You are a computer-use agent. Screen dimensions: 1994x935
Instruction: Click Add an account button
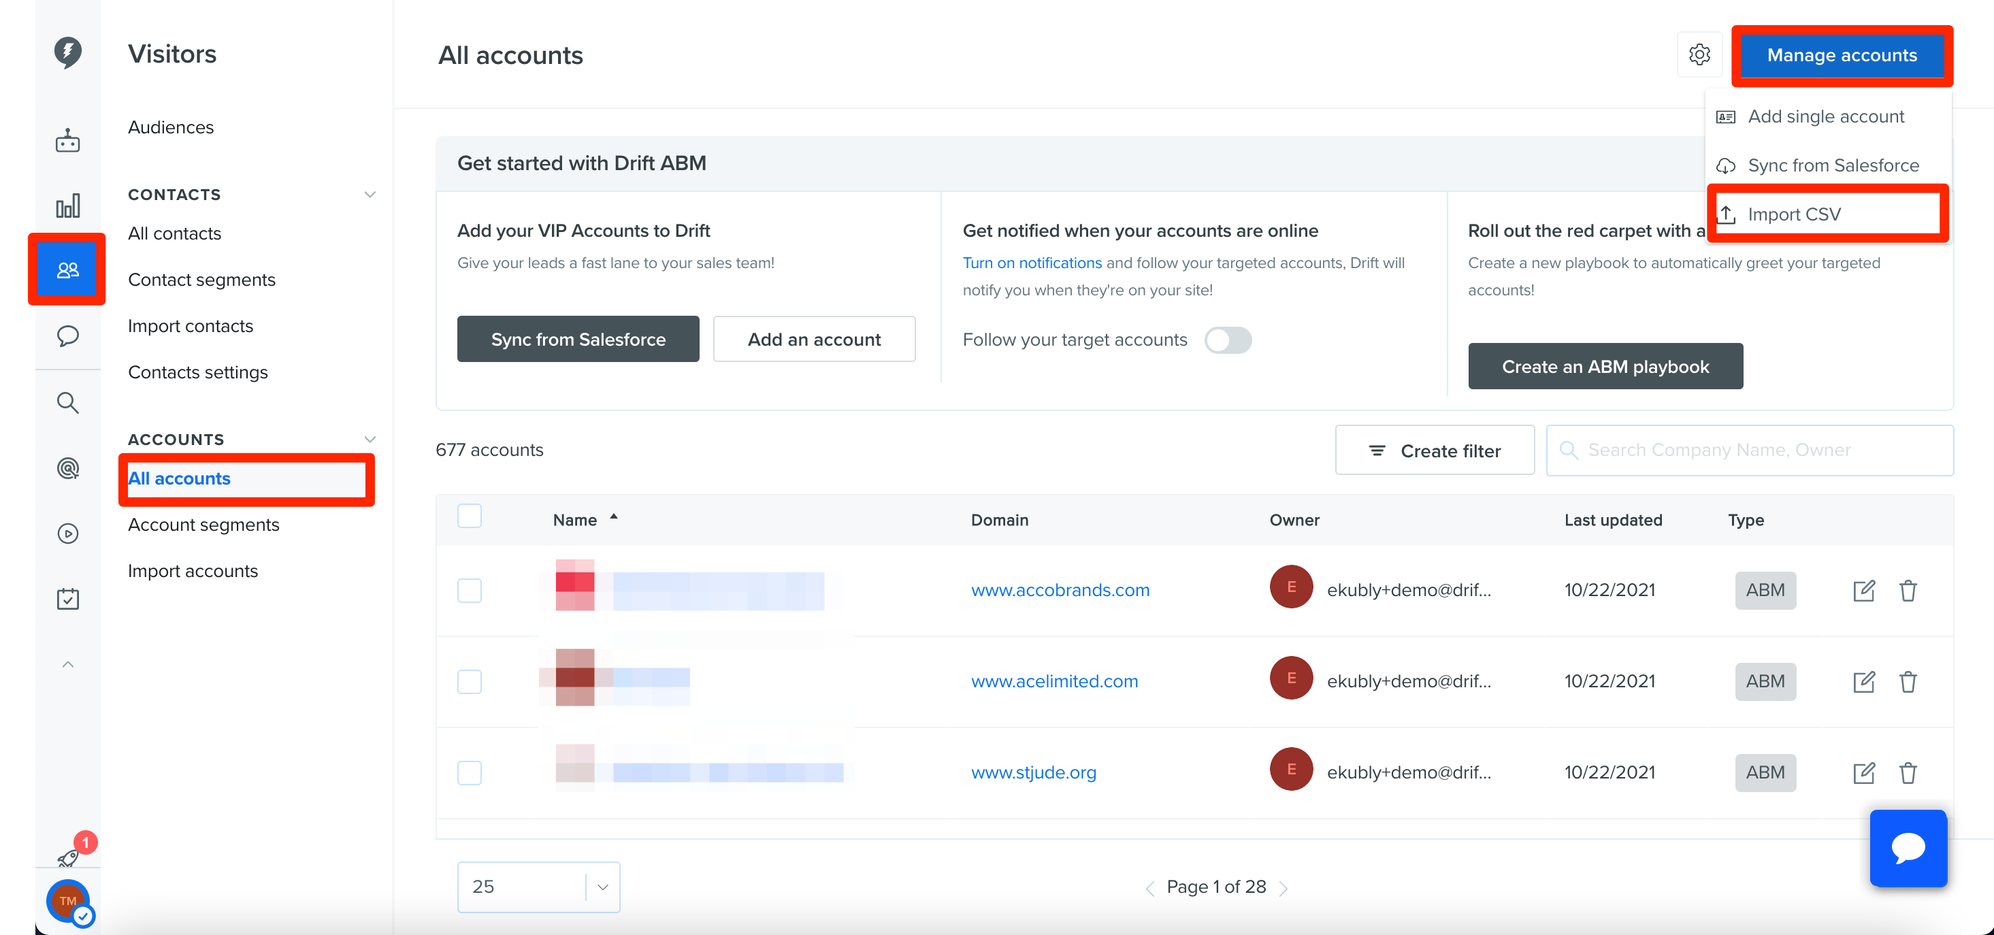coord(813,339)
